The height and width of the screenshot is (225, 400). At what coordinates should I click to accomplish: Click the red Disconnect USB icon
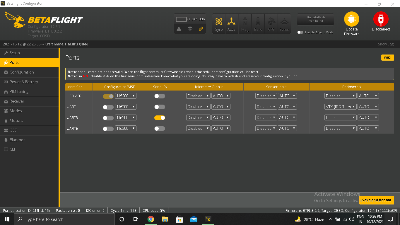(381, 19)
